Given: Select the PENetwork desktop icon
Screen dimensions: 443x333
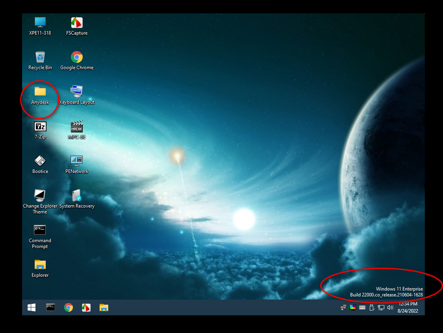Looking at the screenshot, I should click(77, 165).
